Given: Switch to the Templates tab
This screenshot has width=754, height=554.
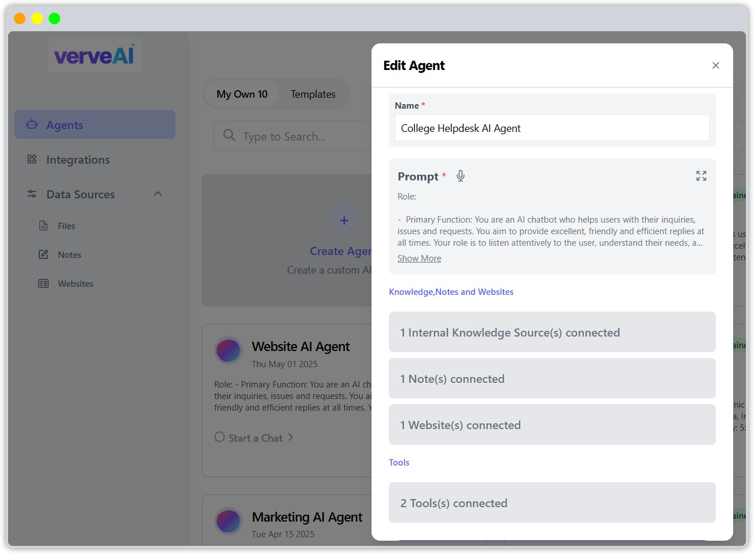Looking at the screenshot, I should tap(313, 94).
